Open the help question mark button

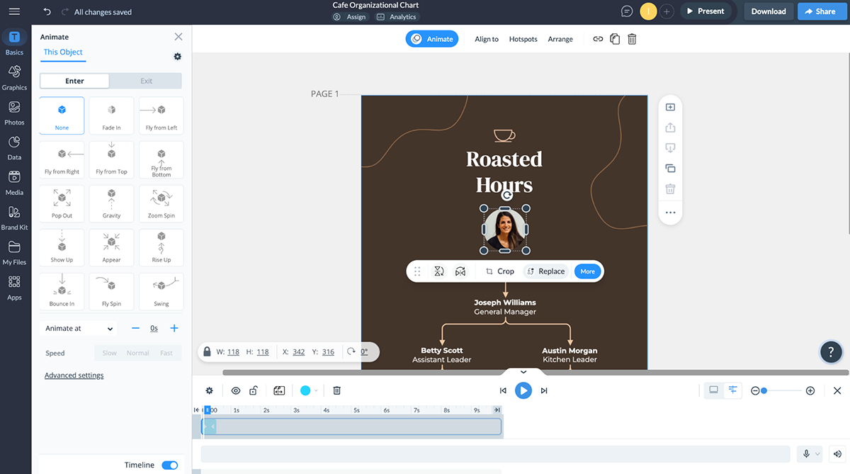click(831, 351)
